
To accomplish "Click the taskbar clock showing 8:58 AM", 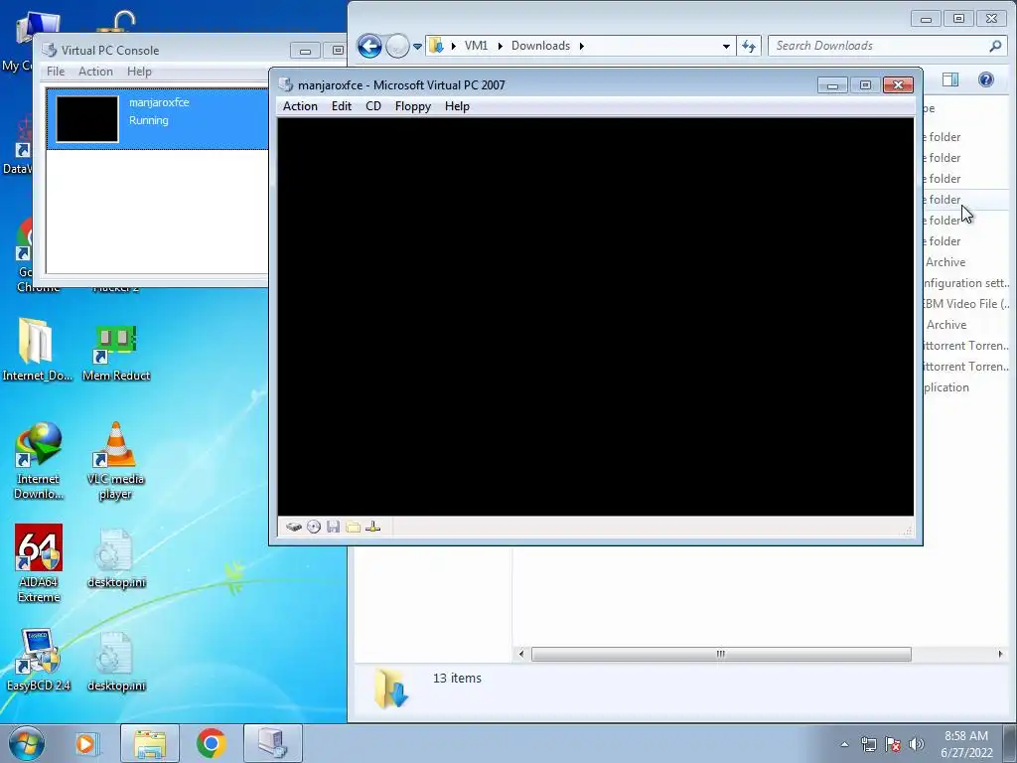I will [x=966, y=744].
